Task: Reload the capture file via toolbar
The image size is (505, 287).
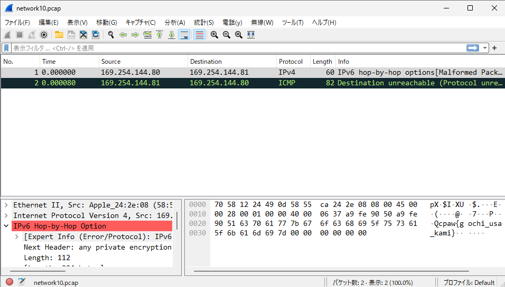Action: (96, 35)
